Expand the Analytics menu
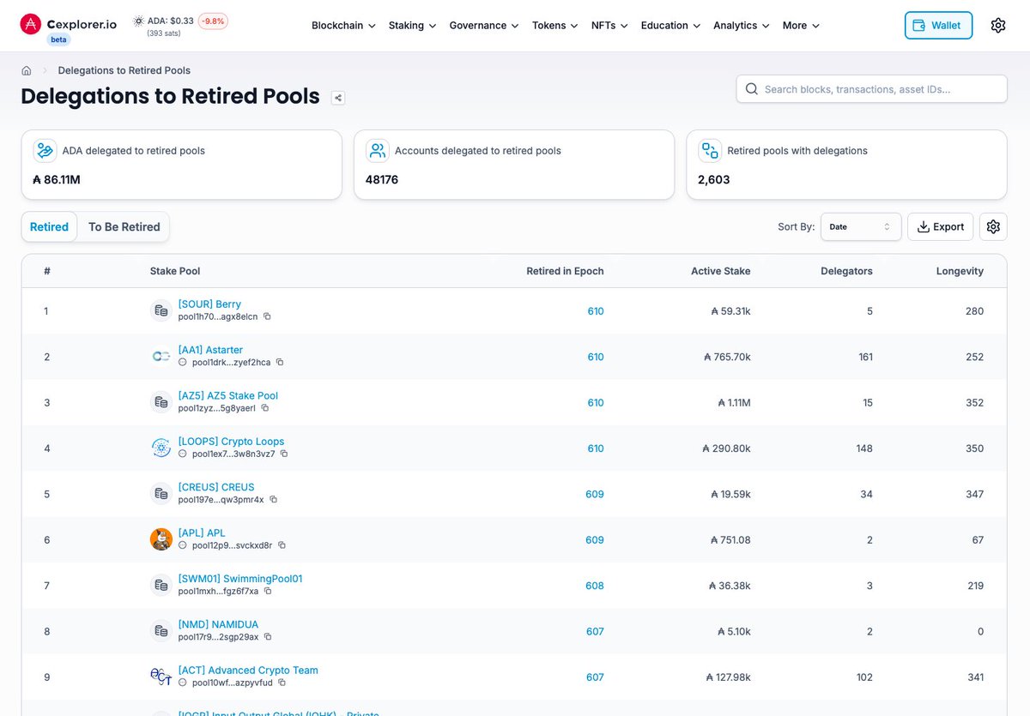Screen dimensions: 1030x716 click(x=741, y=26)
